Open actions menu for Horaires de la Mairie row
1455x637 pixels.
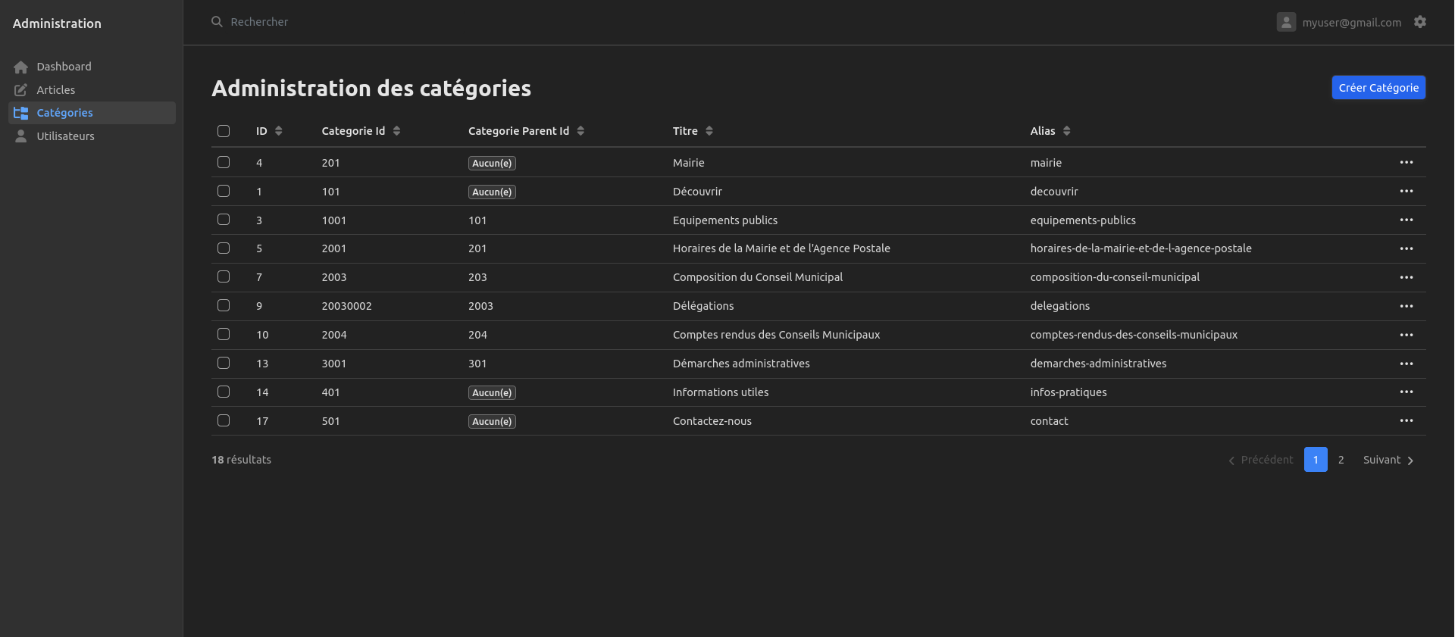pyautogui.click(x=1406, y=249)
